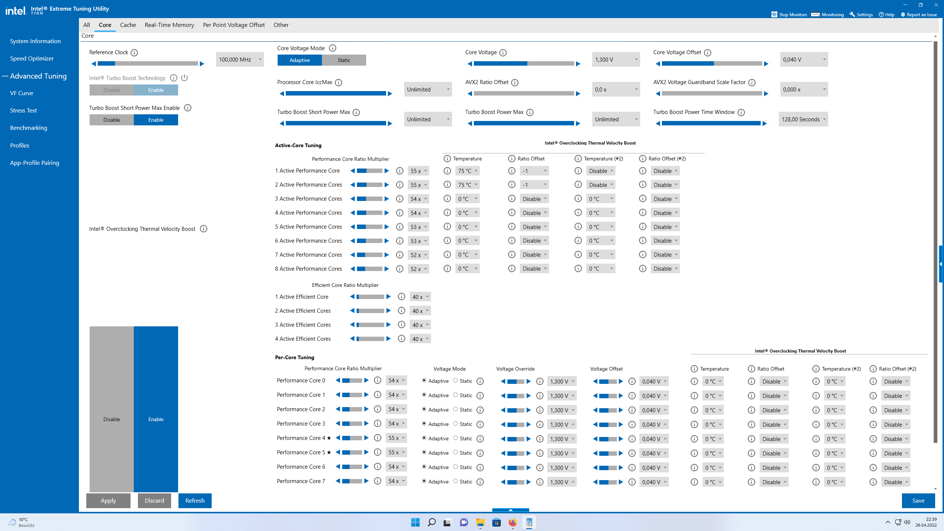
Task: Show info for Turbo Boost Short Power Max Enable
Action: click(188, 108)
